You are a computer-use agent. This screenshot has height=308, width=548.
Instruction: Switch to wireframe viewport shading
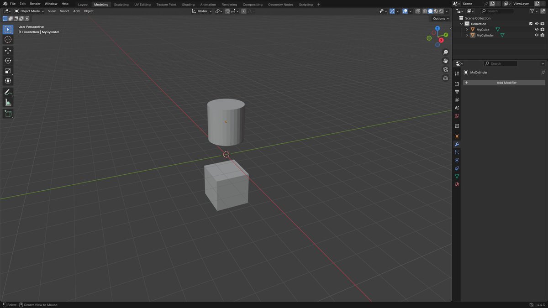(x=425, y=11)
